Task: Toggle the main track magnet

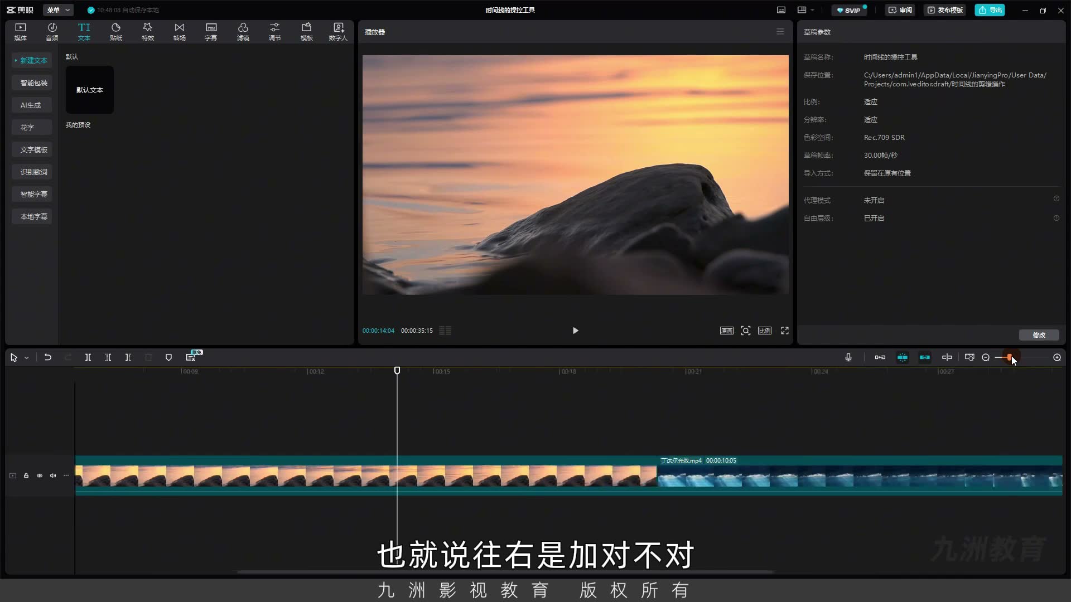Action: coord(880,357)
